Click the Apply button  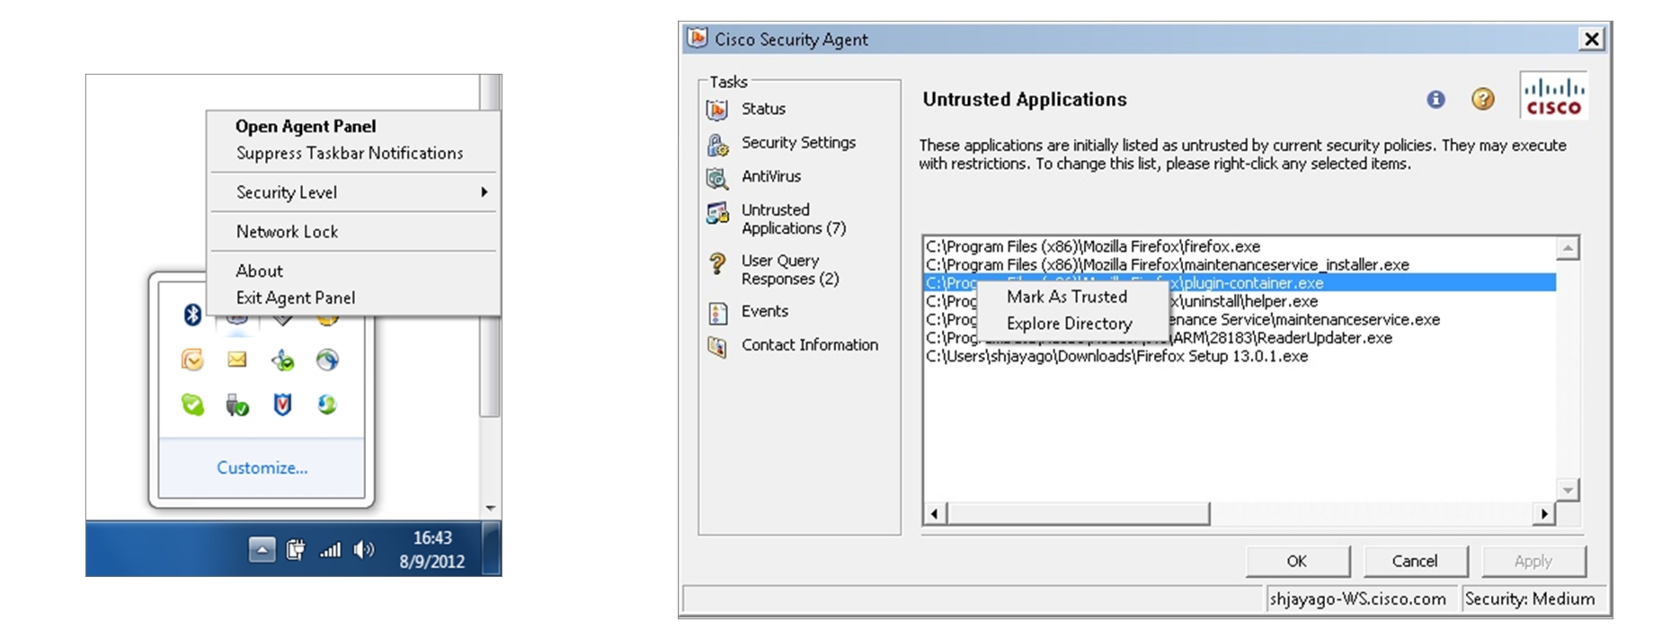coord(1533,562)
